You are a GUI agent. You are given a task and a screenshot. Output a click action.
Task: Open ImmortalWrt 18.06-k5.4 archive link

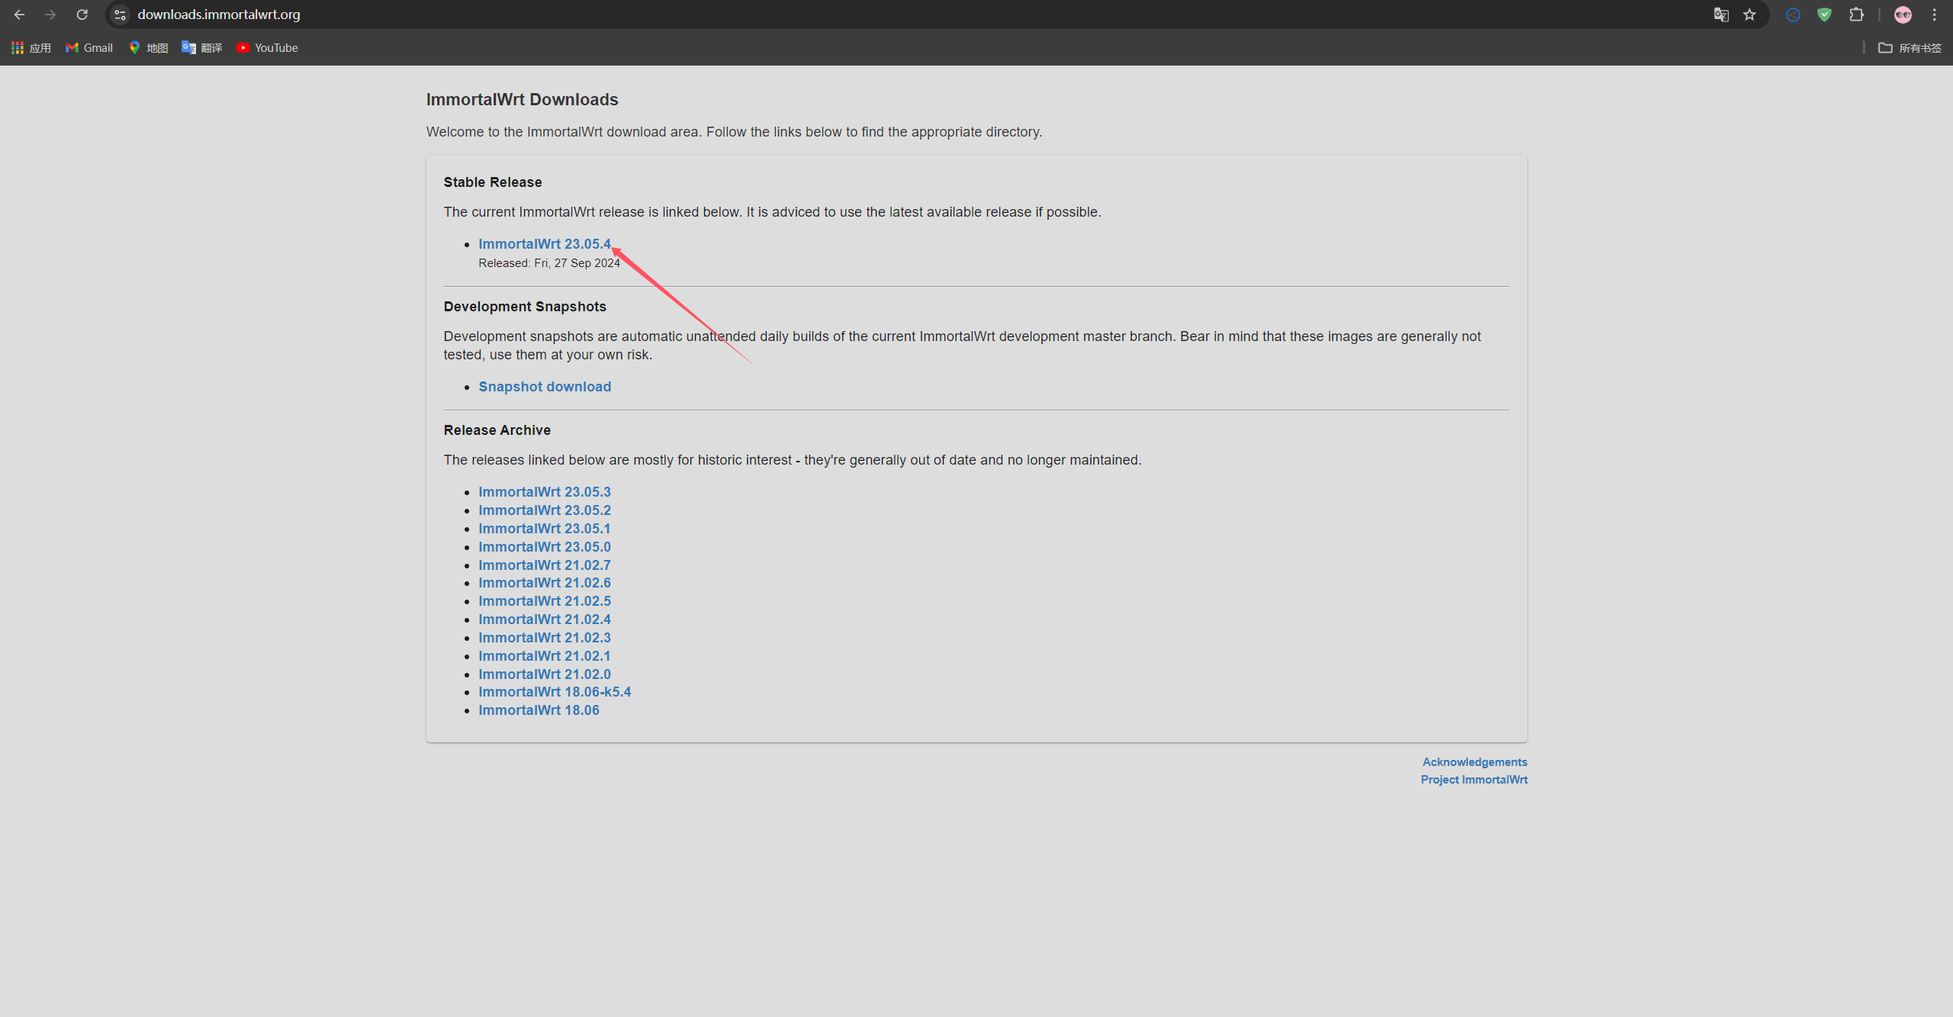[x=554, y=692]
